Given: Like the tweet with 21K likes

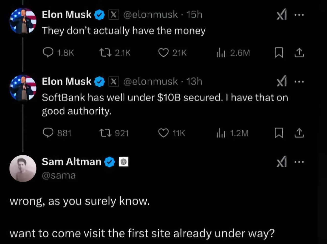Looking at the screenshot, I should coord(163,53).
